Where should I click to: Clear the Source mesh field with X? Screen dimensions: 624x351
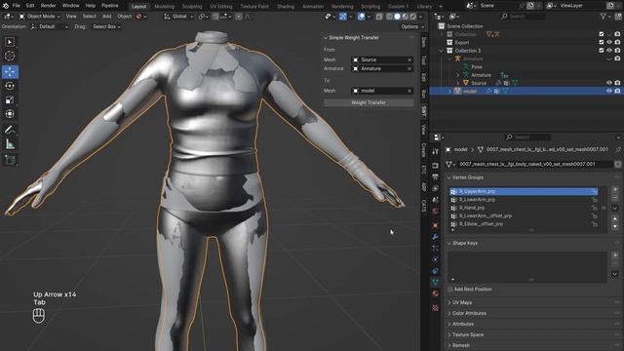click(x=409, y=59)
